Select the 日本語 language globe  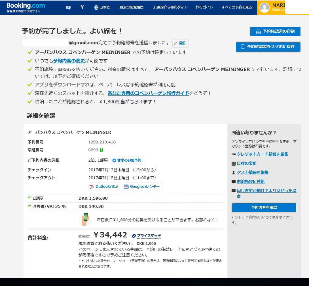(102, 7)
